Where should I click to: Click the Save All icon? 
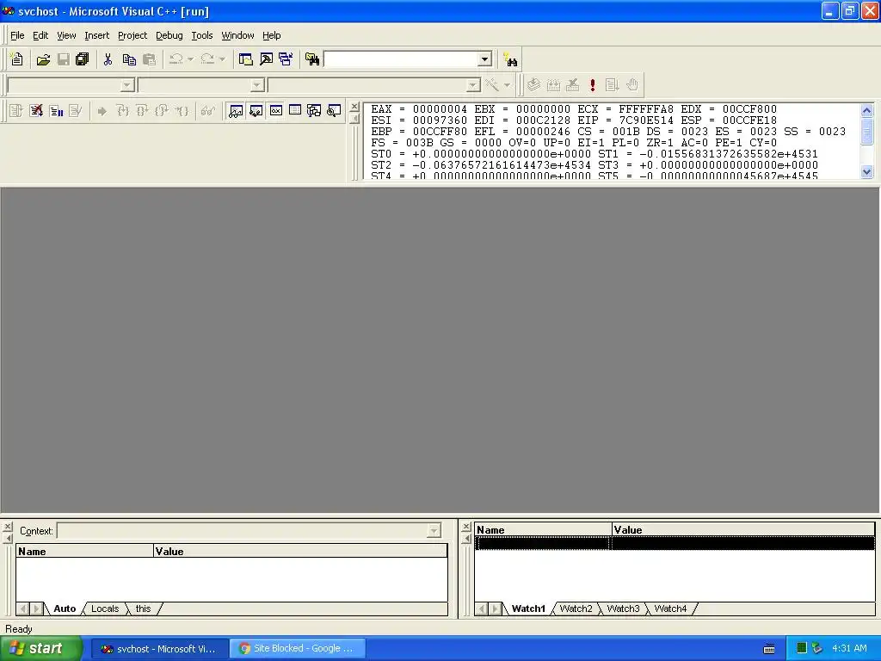82,59
